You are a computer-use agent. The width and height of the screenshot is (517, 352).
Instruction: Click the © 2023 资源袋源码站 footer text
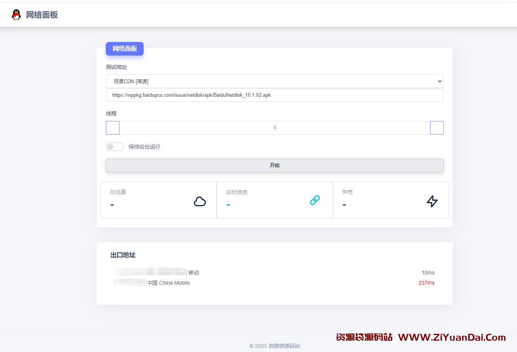275,346
